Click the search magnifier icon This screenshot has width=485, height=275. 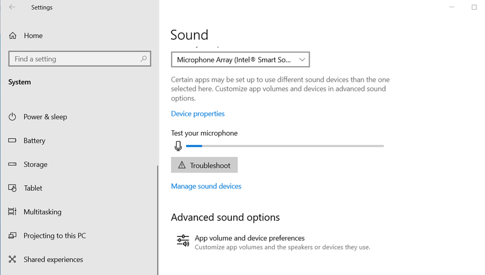tap(144, 58)
